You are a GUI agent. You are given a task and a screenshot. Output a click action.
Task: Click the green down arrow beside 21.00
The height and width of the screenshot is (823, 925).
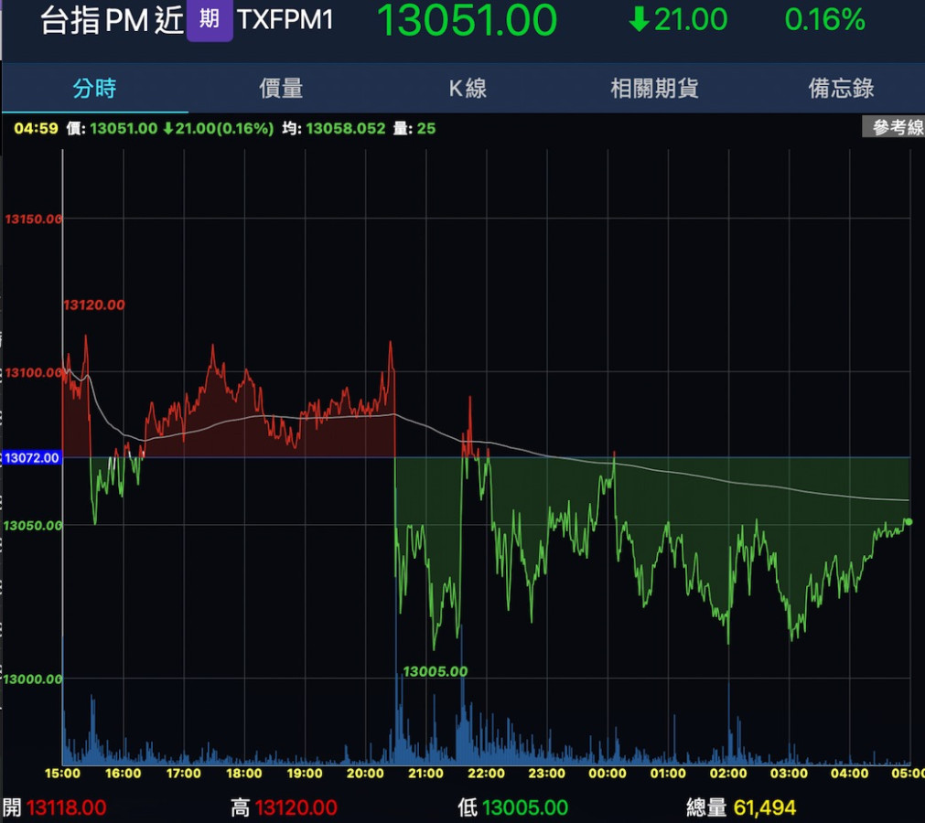tap(639, 19)
